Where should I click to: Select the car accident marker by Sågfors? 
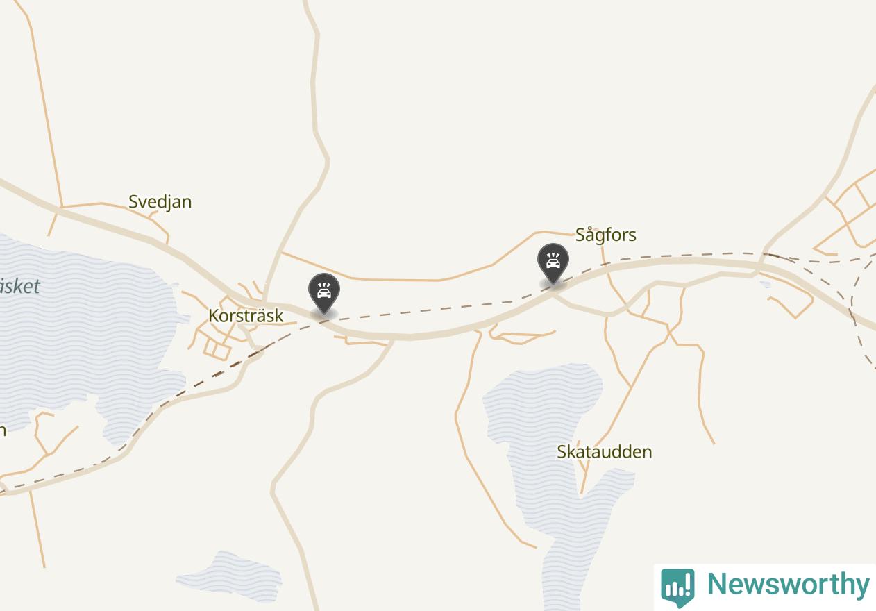553,265
